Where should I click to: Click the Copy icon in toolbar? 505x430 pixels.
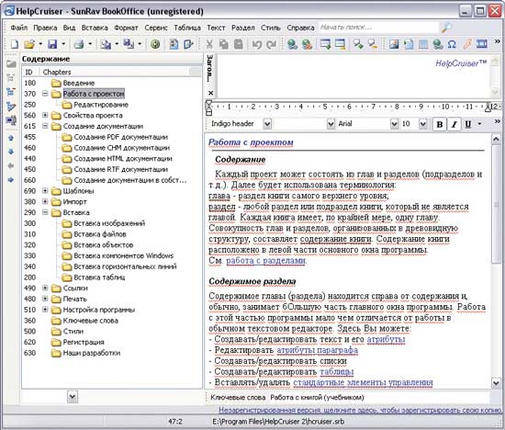tap(224, 44)
